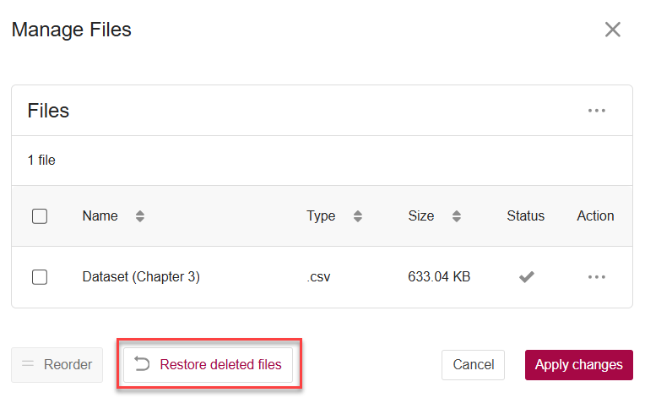Select the Dataset (Chapter 3) row checkbox

click(x=40, y=276)
